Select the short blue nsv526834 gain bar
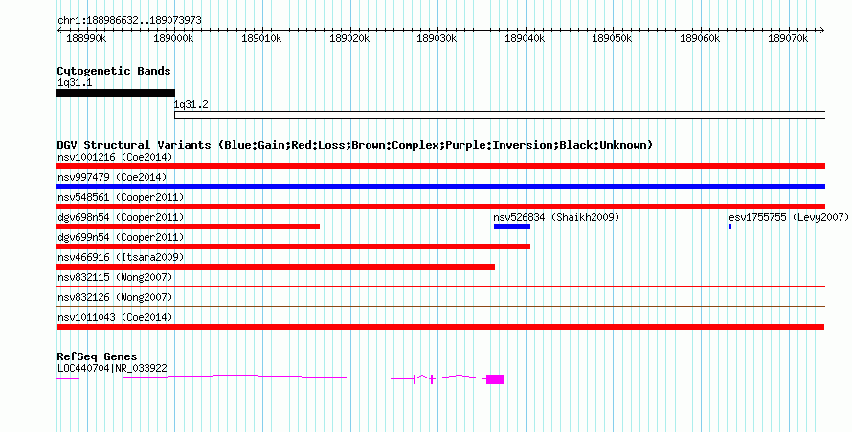Viewport: 852px width, 432px height. point(512,227)
